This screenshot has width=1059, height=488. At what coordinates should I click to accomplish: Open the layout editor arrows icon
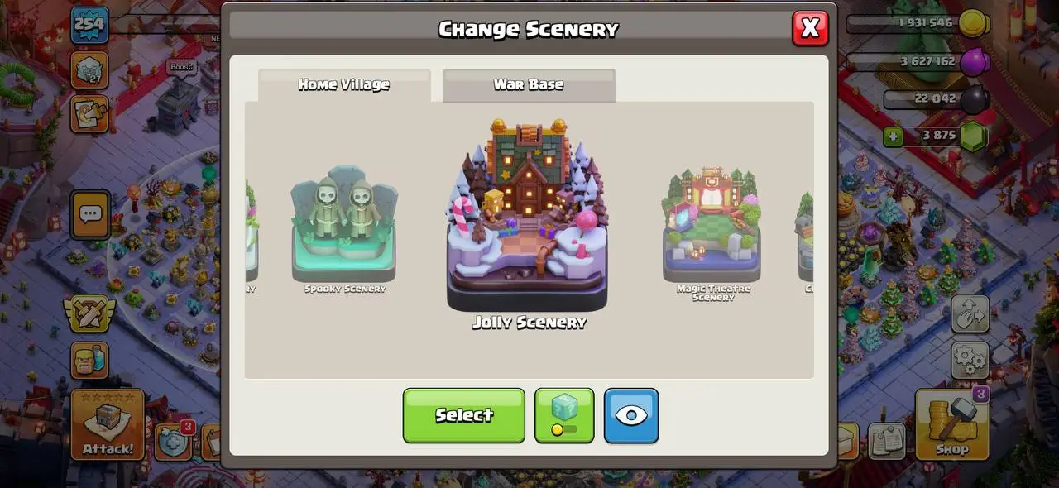[970, 314]
